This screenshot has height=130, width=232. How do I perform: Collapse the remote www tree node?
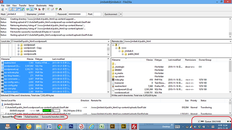click(116, 48)
